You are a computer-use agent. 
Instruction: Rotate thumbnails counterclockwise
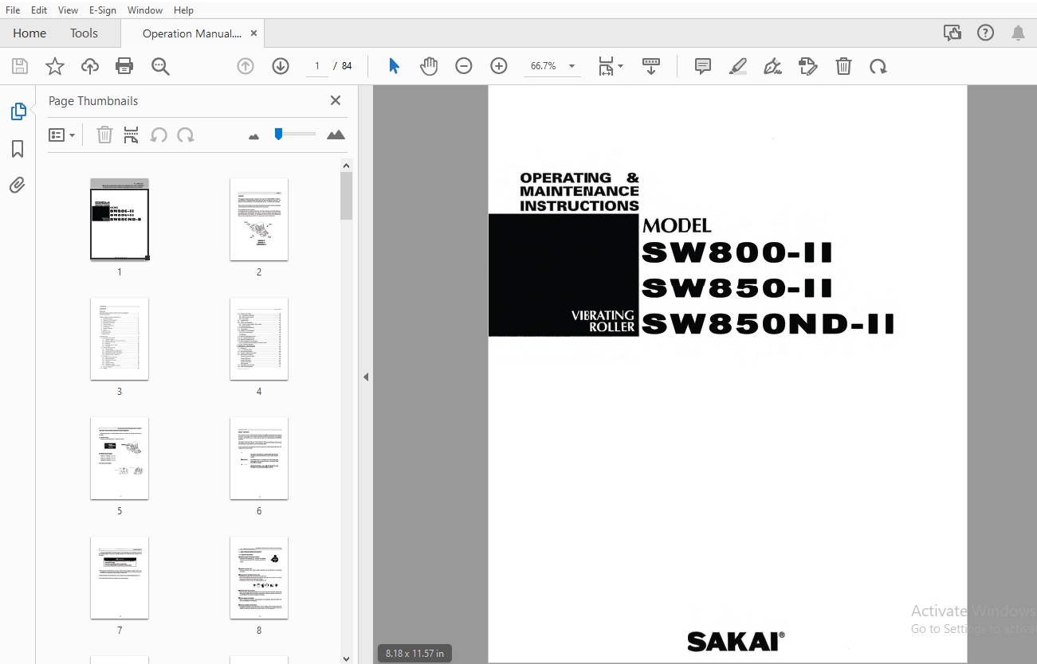[x=159, y=135]
